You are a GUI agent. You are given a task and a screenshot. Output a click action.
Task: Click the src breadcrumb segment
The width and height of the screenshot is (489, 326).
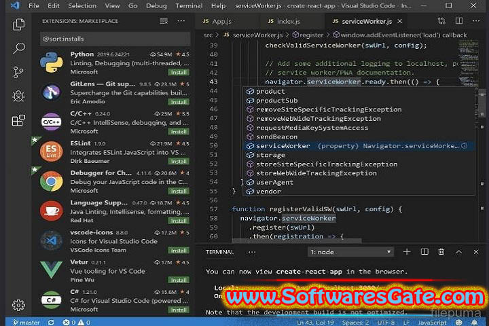coord(208,35)
